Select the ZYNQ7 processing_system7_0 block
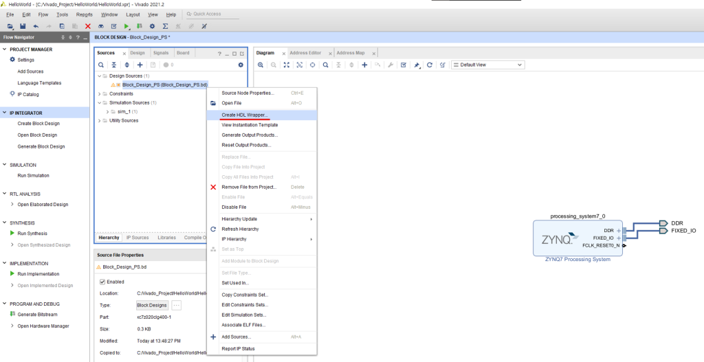Image resolution: width=704 pixels, height=362 pixels. click(x=577, y=238)
